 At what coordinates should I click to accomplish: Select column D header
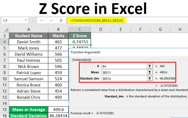[x=101, y=29]
